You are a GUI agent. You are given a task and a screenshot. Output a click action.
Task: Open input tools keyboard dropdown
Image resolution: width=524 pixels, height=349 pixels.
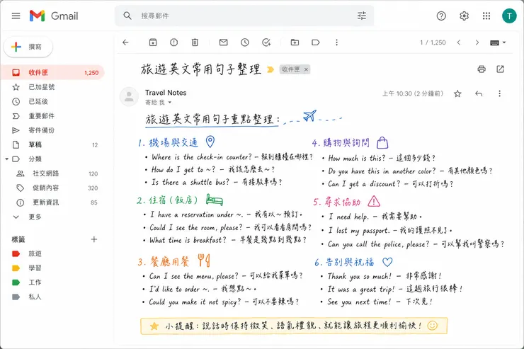click(x=498, y=42)
